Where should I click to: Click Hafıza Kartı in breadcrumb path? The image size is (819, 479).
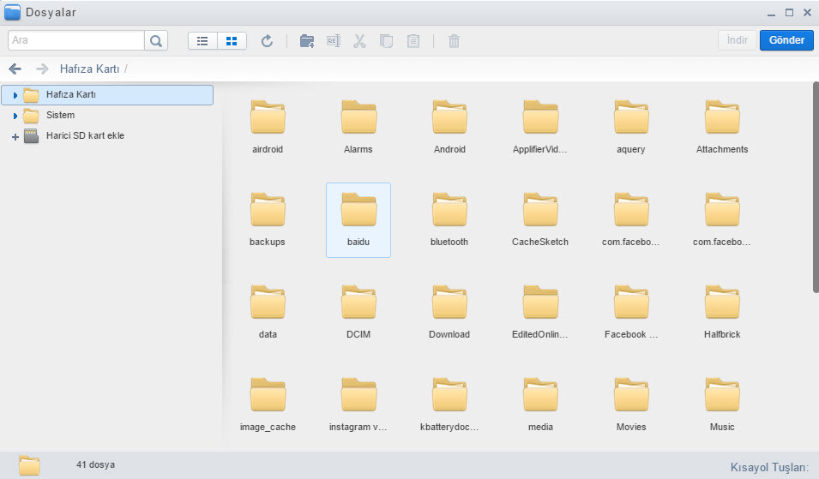pos(88,69)
